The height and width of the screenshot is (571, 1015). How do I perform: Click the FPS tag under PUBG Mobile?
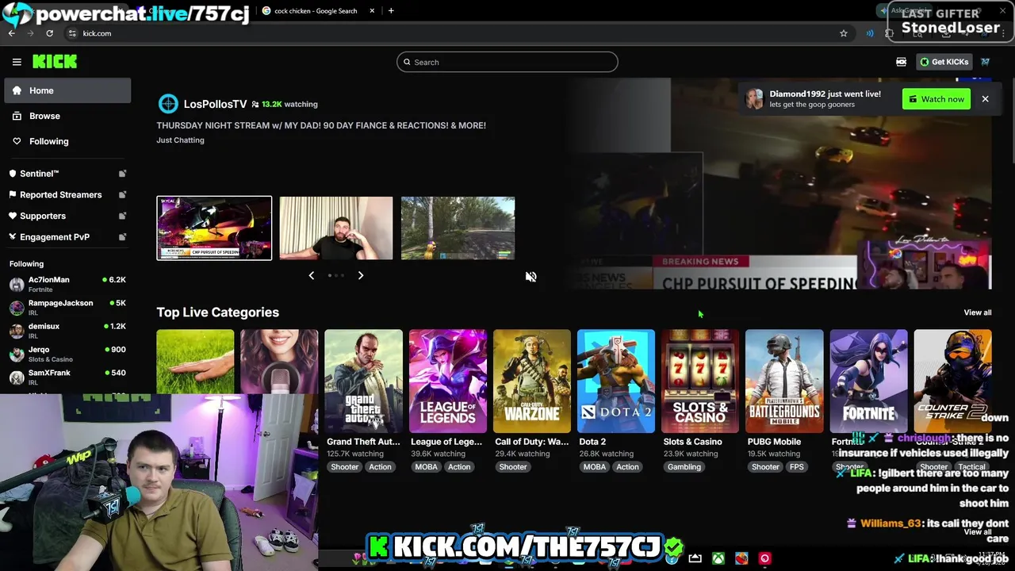[796, 467]
